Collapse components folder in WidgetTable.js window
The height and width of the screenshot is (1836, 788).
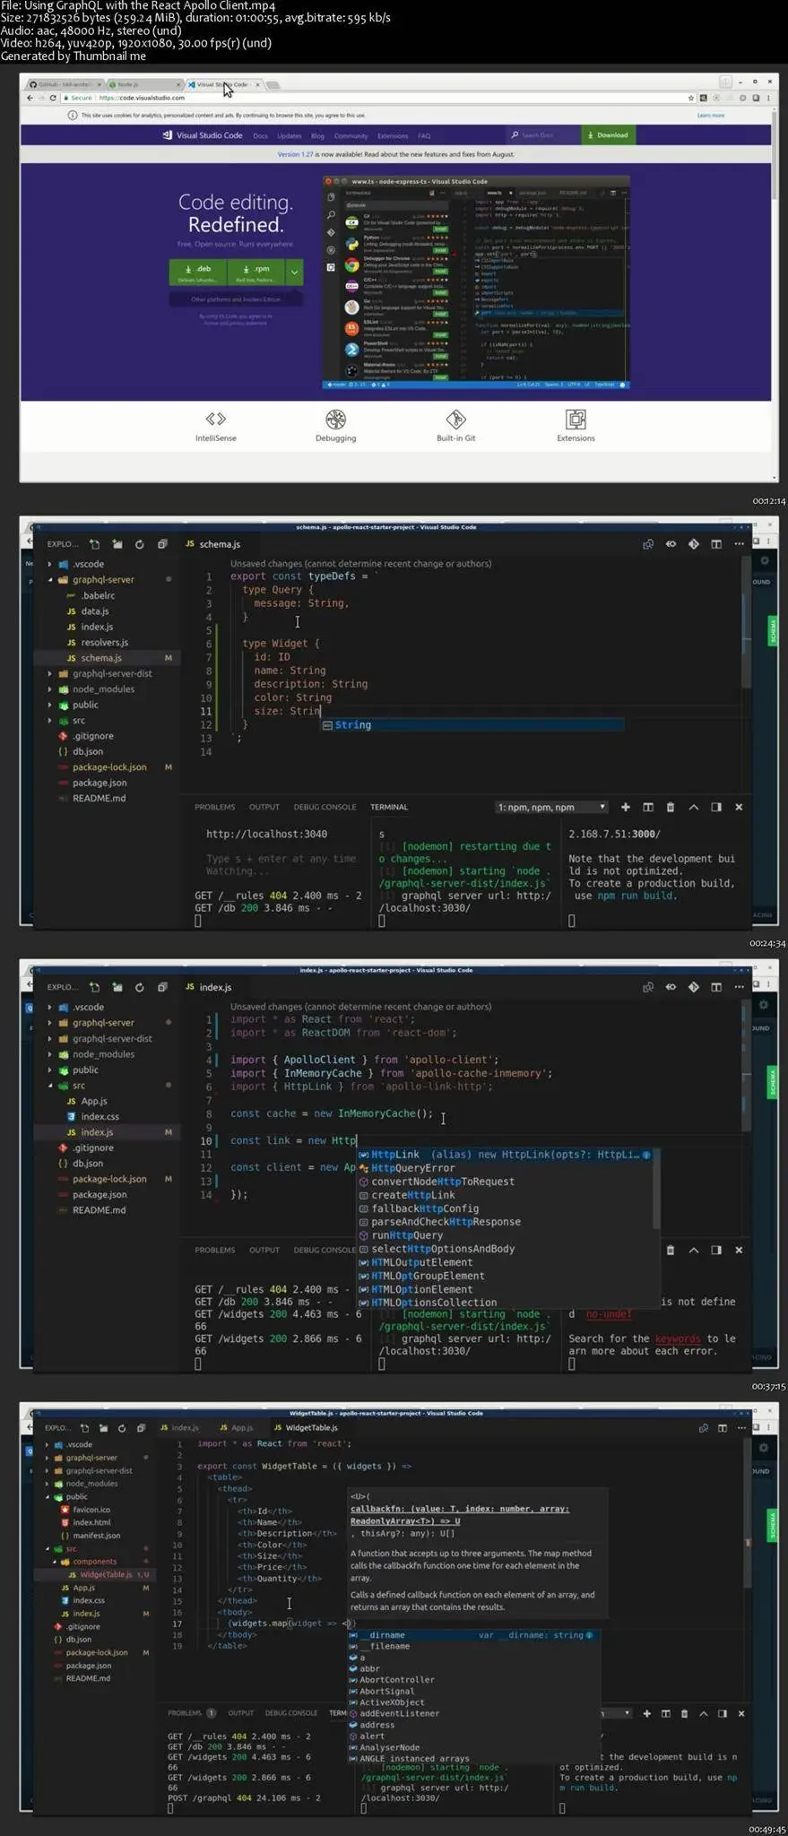click(94, 1562)
